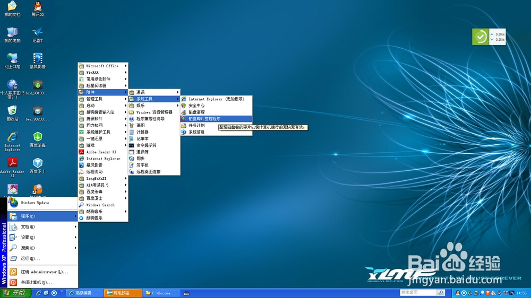Viewport: 531px width, 298px height.
Task: Launch 记事本 from Accessories menu
Action: click(x=154, y=139)
